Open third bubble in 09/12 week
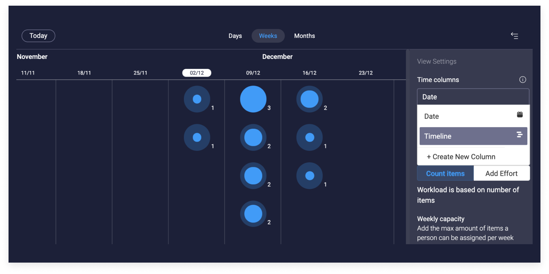This screenshot has height=274, width=549. (x=253, y=176)
